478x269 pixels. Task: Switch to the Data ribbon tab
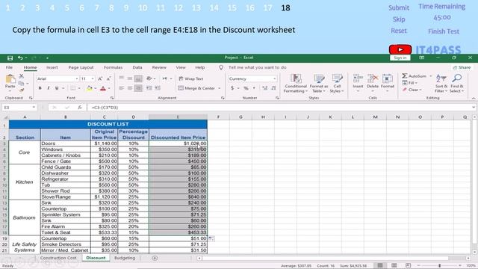[137, 67]
